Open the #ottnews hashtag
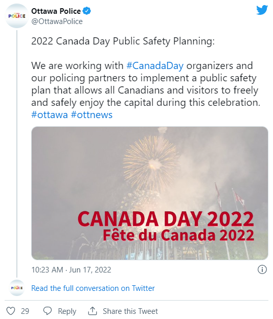Image resolution: width=273 pixels, height=319 pixels. click(92, 115)
